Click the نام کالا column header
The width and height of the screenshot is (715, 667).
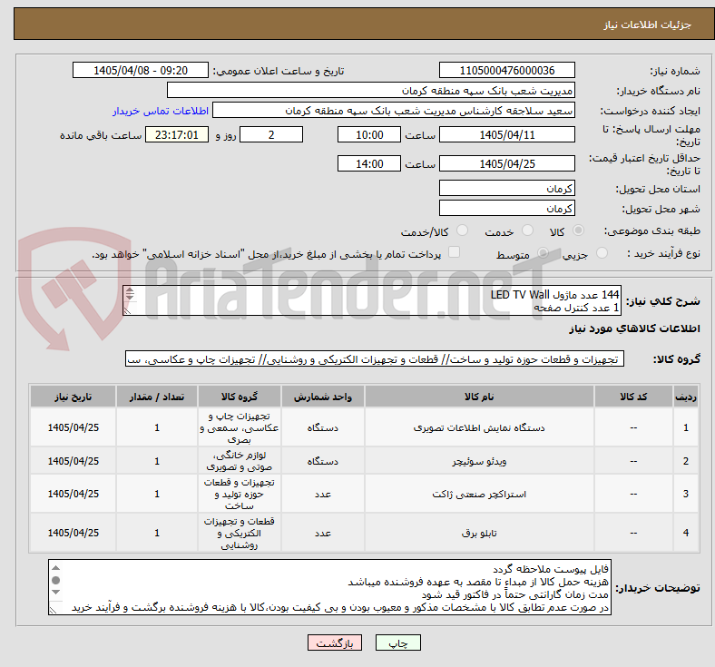479,397
